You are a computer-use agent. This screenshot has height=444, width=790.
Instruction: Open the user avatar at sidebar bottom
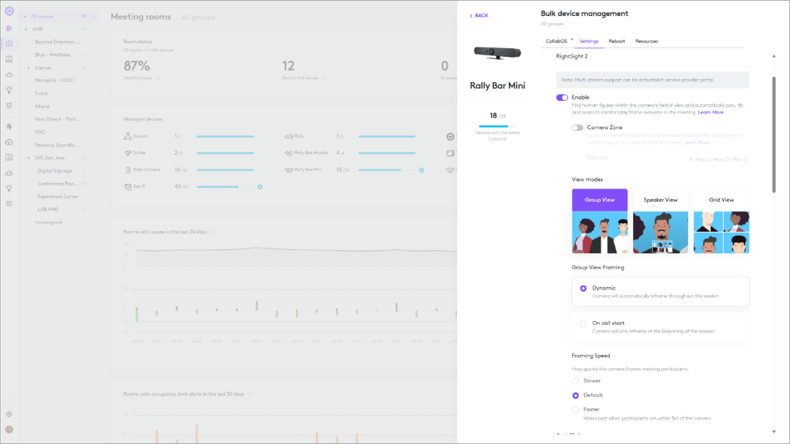click(x=9, y=429)
